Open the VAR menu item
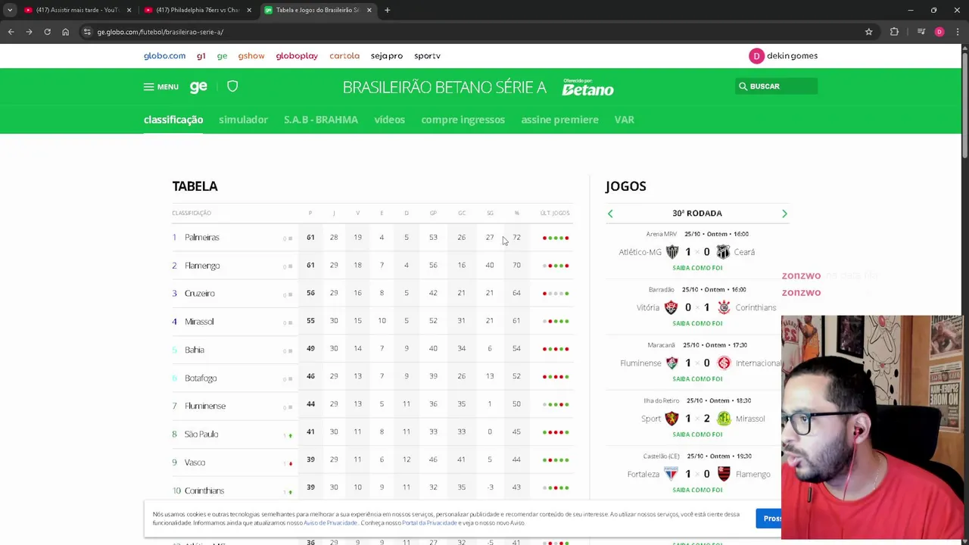The height and width of the screenshot is (545, 969). [x=625, y=120]
